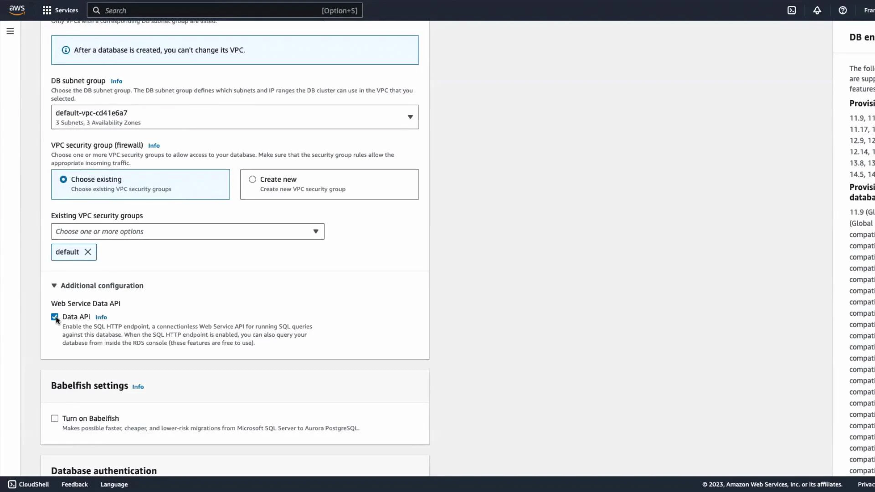The width and height of the screenshot is (875, 492).
Task: Open the Feedback menu item
Action: [x=74, y=484]
